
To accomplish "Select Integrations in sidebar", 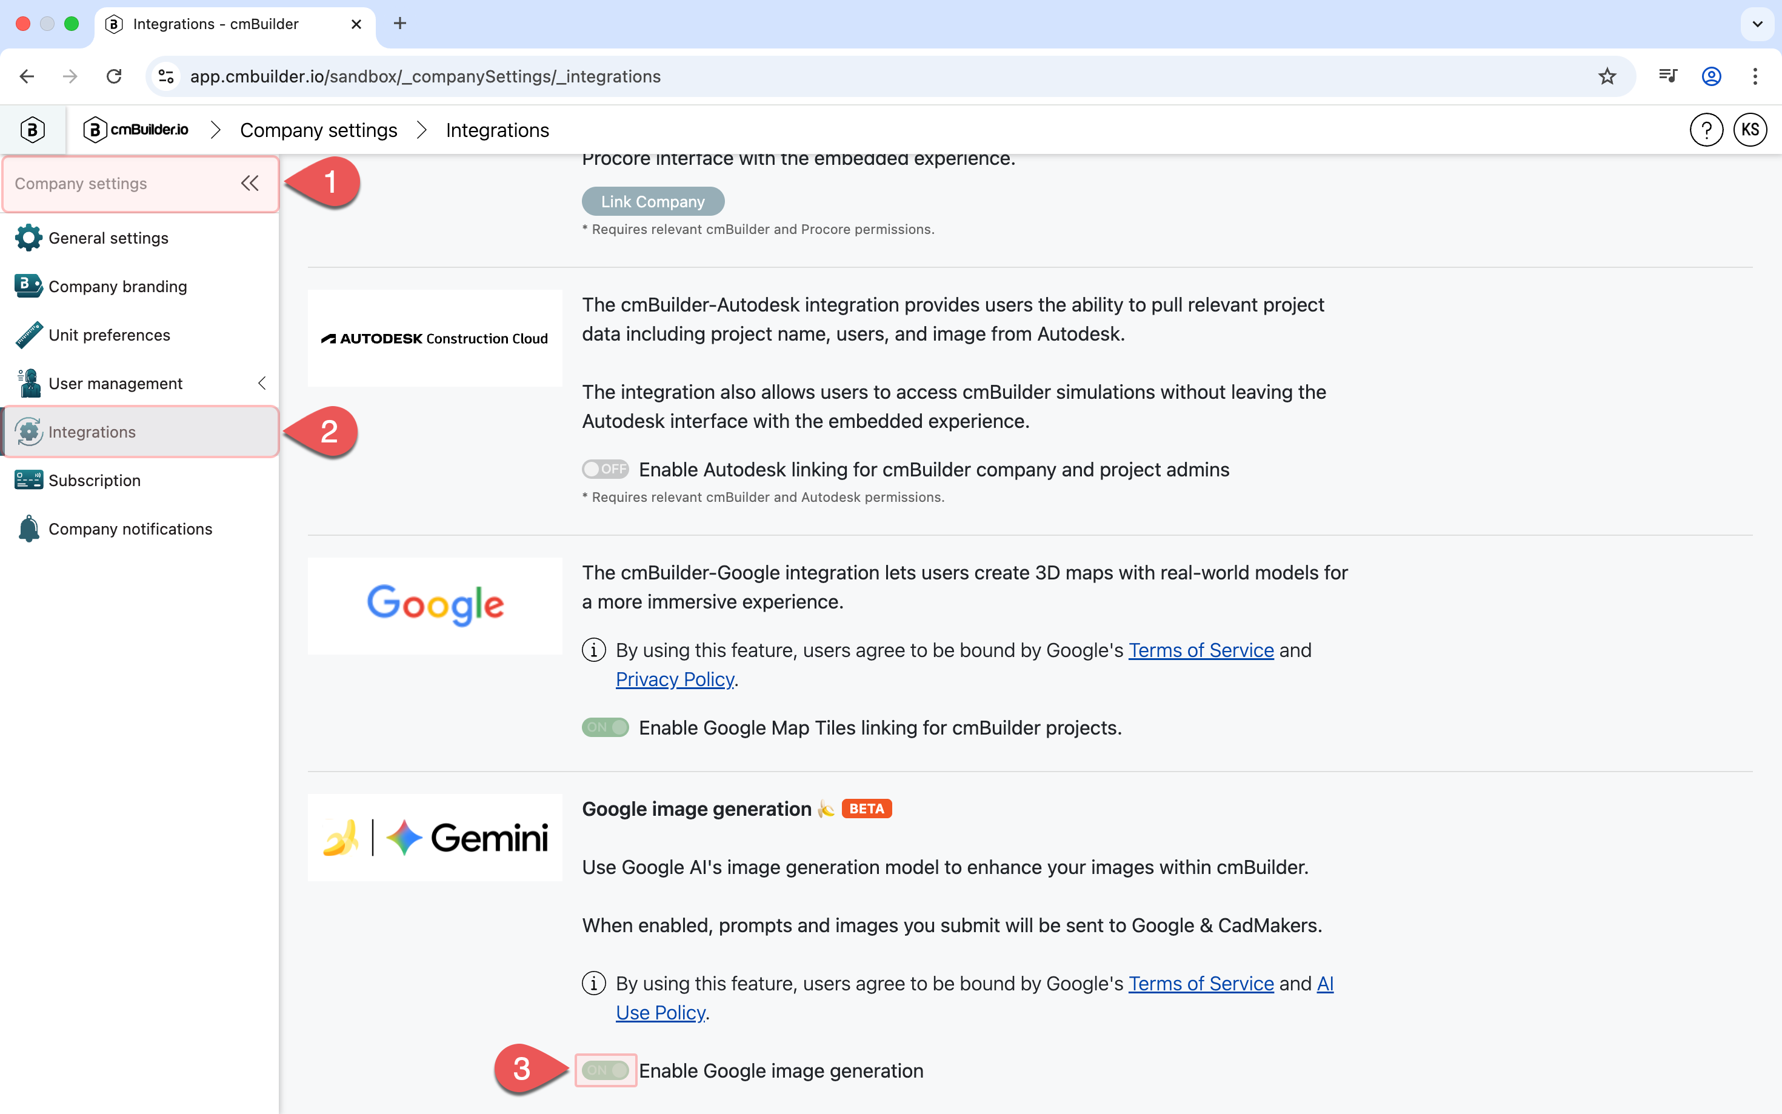I will click(x=140, y=432).
